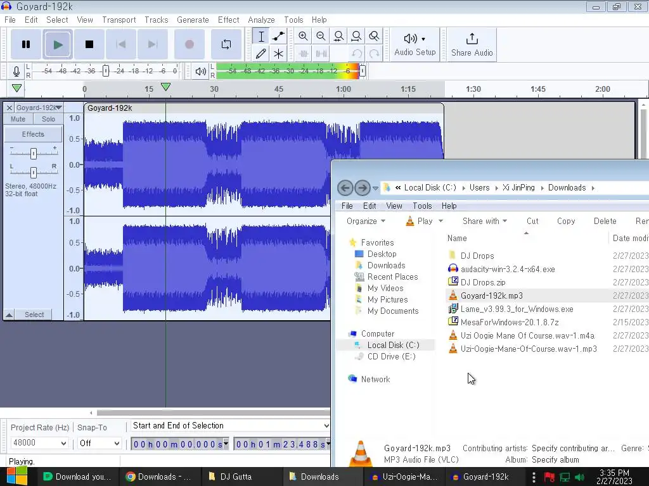Click the Undo arrow icon

[356, 54]
